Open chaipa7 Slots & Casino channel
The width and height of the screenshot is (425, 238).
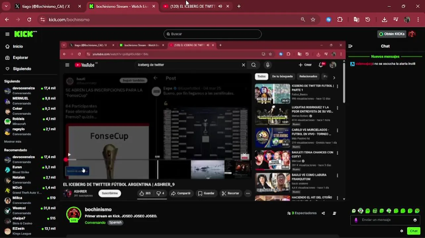[30, 220]
